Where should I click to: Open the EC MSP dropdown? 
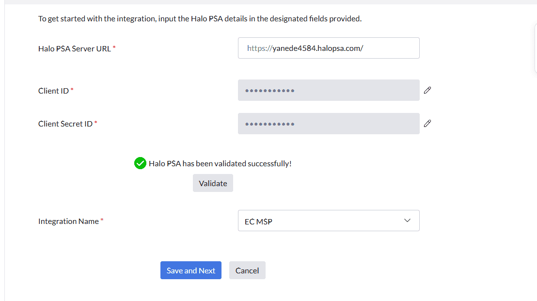coord(328,221)
